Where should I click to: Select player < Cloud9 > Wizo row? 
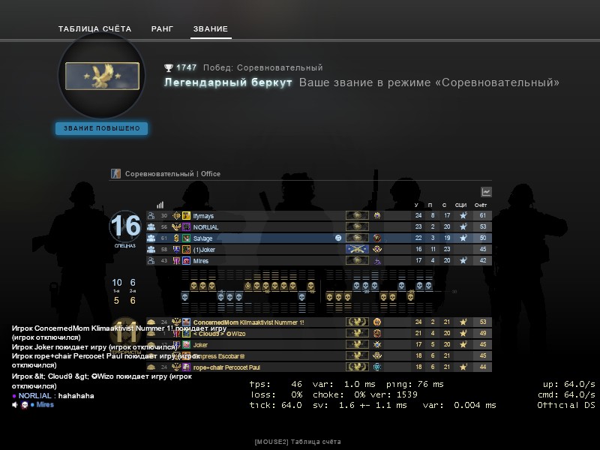click(x=319, y=333)
